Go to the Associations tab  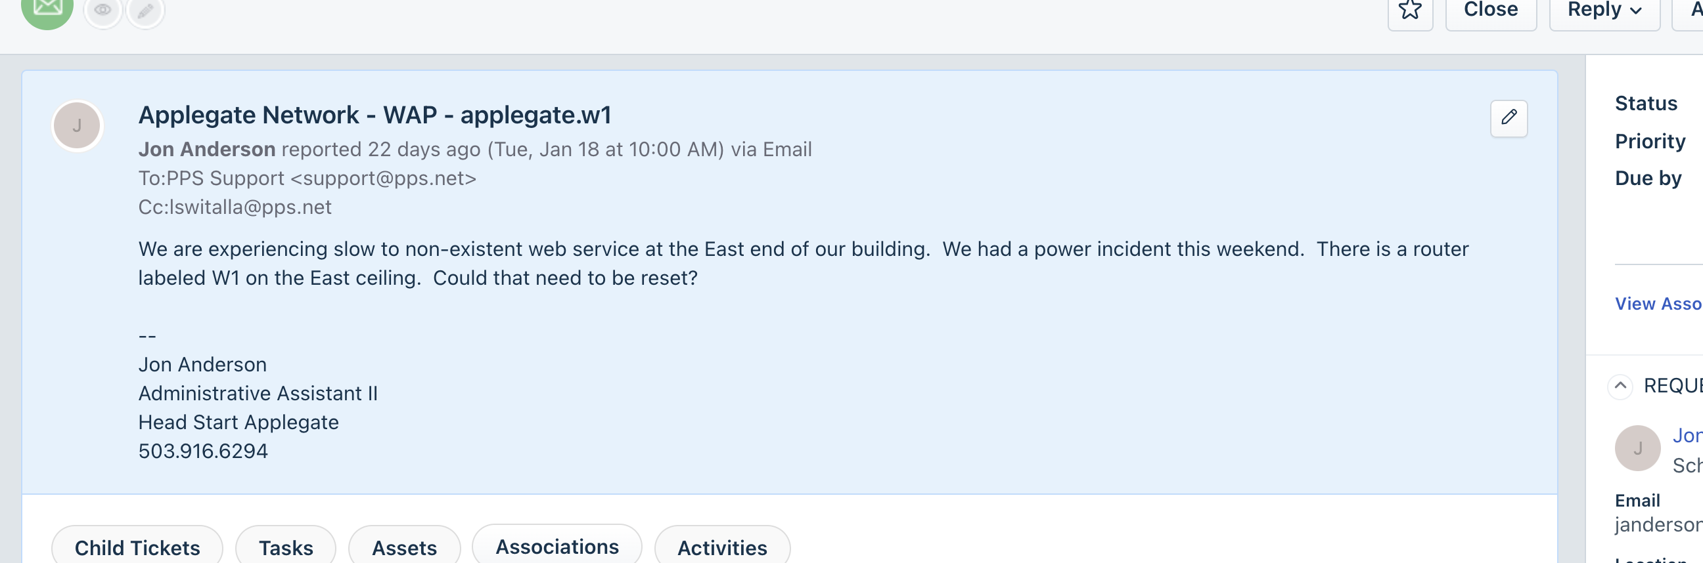point(556,546)
